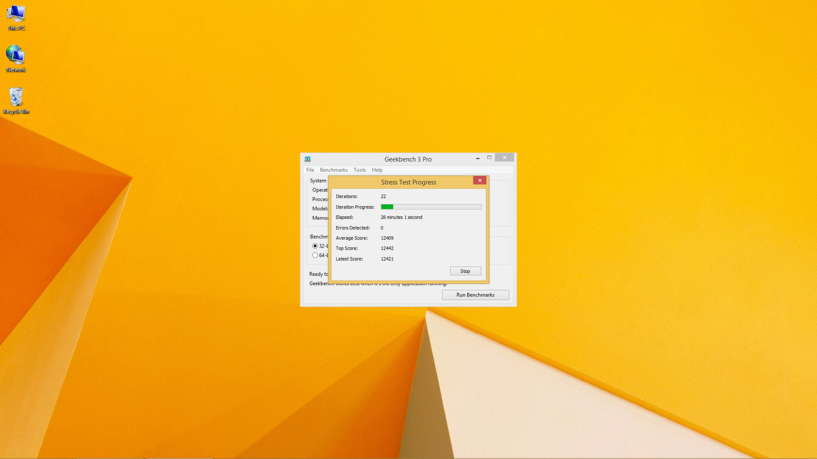Select the 64-bit benchmark radio button
Screen dimensions: 817x459
(x=315, y=255)
